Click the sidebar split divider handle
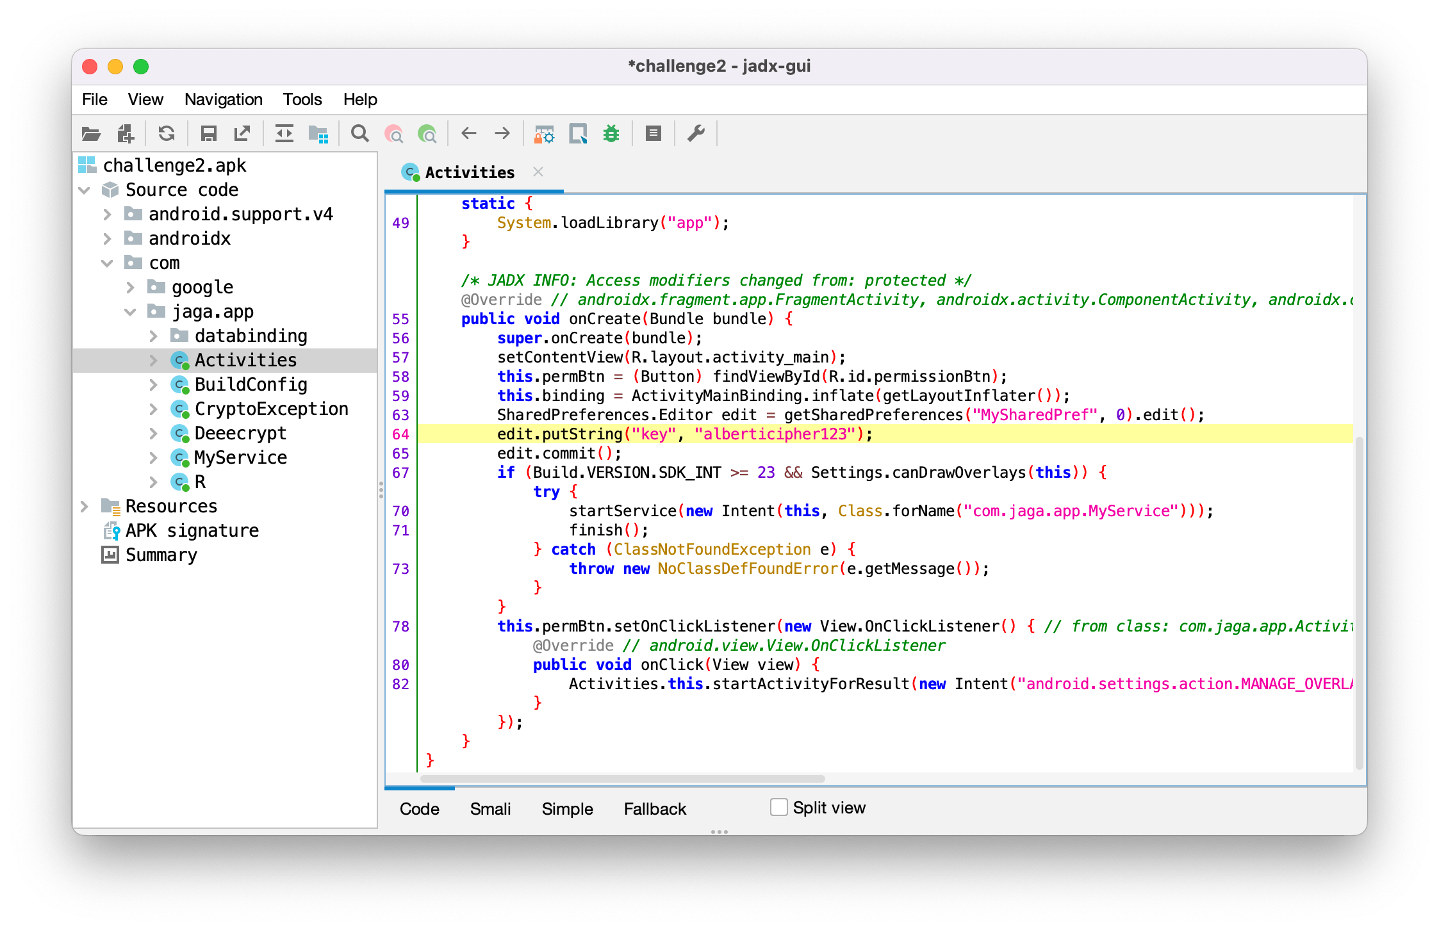 pos(381,490)
